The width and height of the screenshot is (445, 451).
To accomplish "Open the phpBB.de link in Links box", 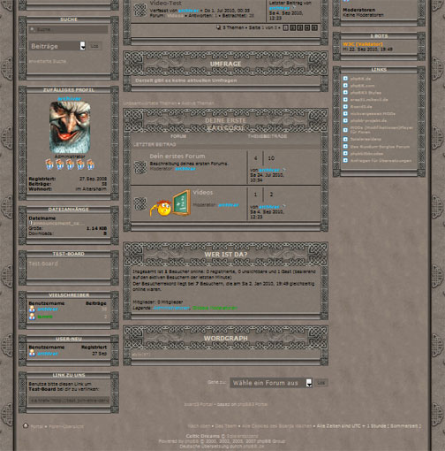I will click(x=360, y=79).
